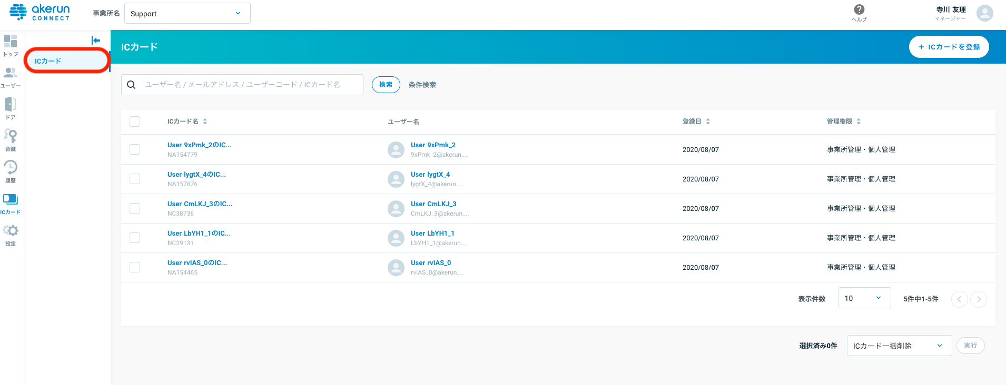Click avatar of User CmLKJ_3
1006x385 pixels.
[x=396, y=209]
